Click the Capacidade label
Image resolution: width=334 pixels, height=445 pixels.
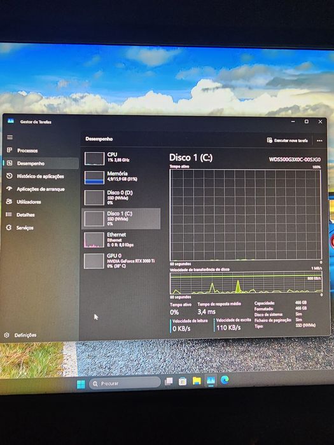click(x=264, y=303)
